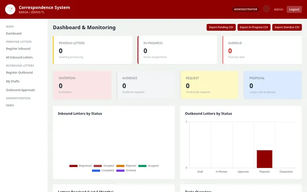
Task: Click the In Review axis label
Action: pos(222,172)
